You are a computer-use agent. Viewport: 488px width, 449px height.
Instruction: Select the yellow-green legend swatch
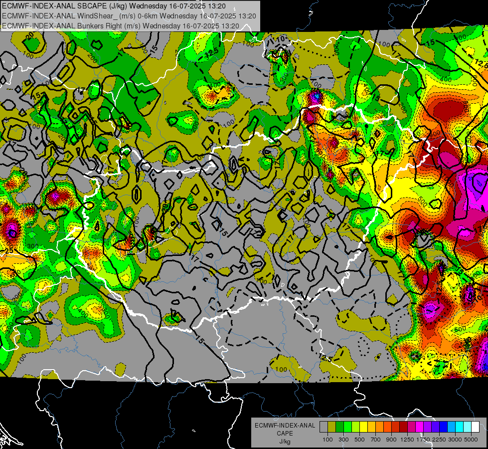(x=355, y=427)
